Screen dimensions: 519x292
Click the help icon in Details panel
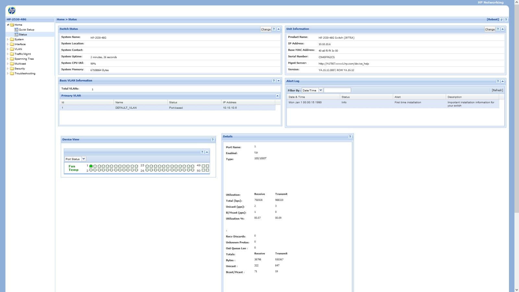click(x=350, y=137)
